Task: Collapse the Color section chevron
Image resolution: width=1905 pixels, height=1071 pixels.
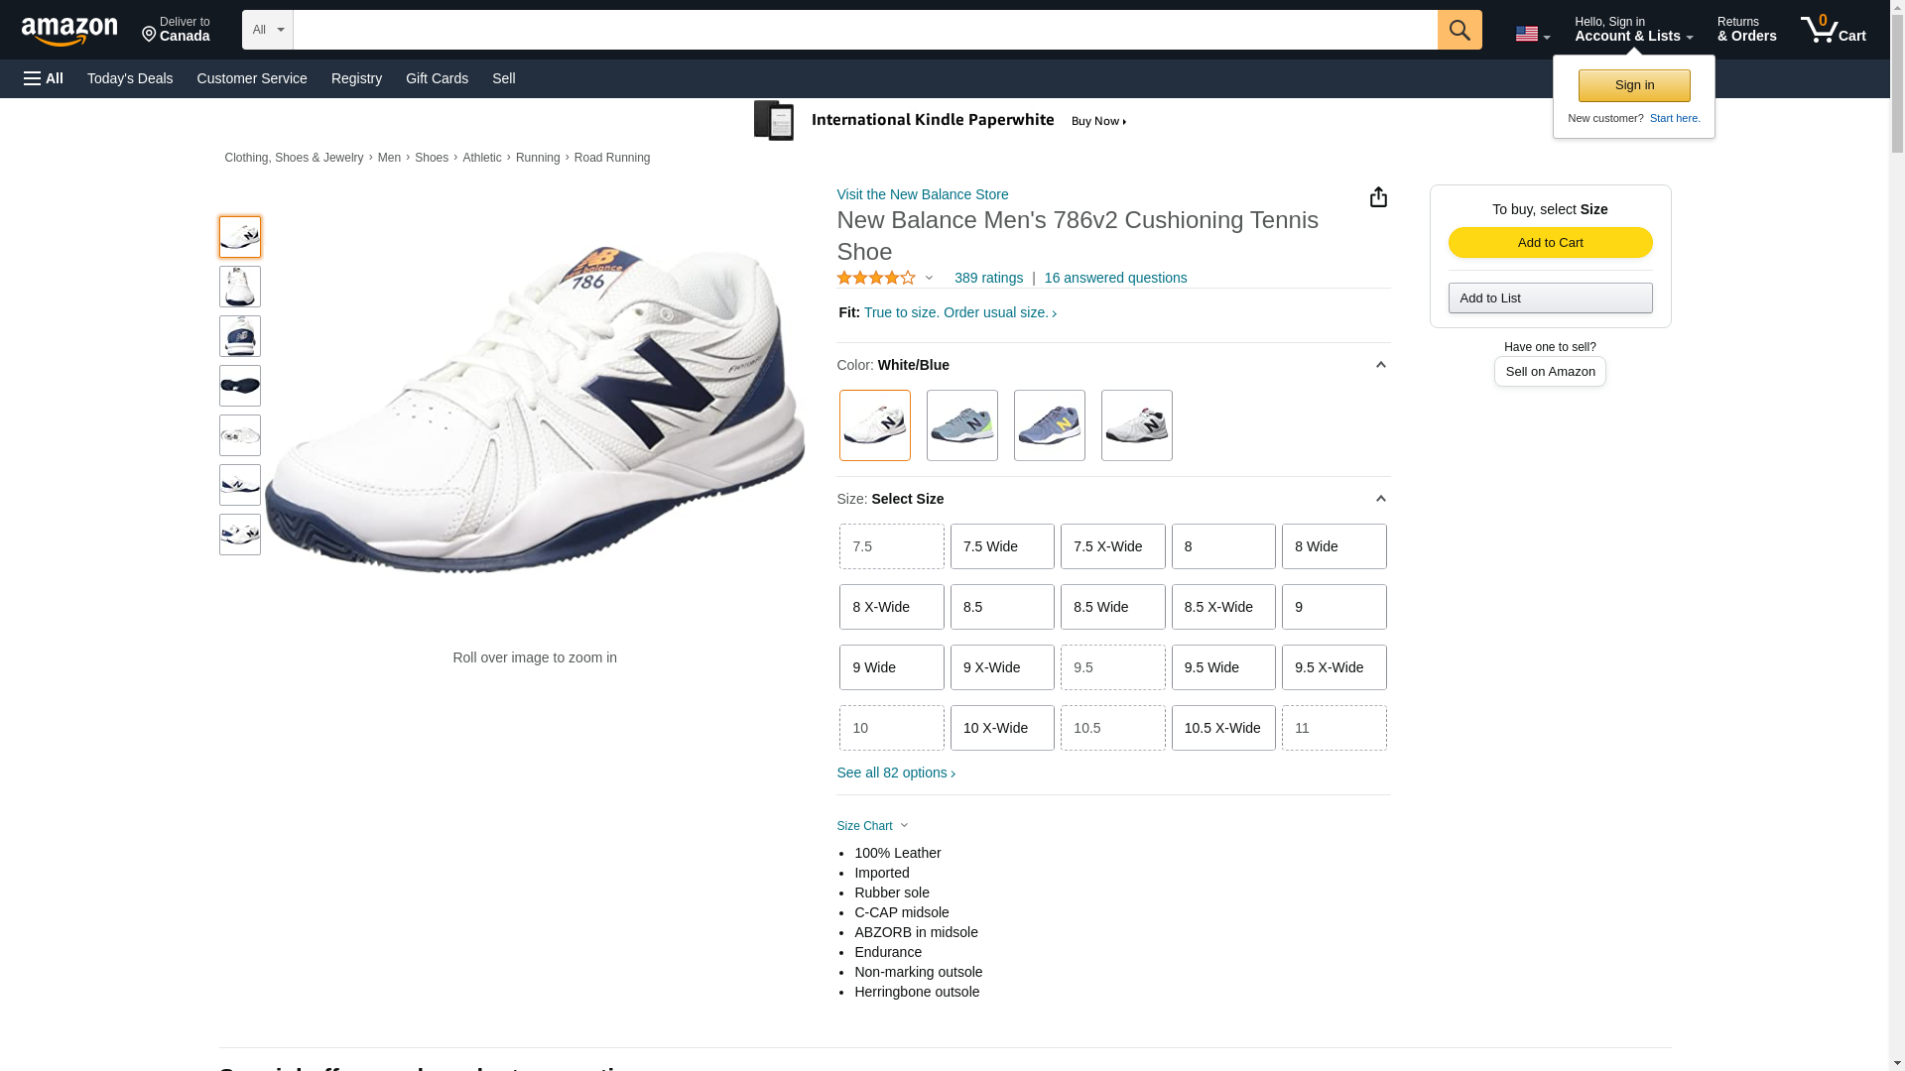Action: (1380, 365)
